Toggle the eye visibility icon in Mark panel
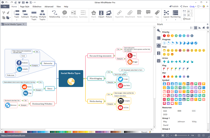The image size is (210, 138). point(208,27)
